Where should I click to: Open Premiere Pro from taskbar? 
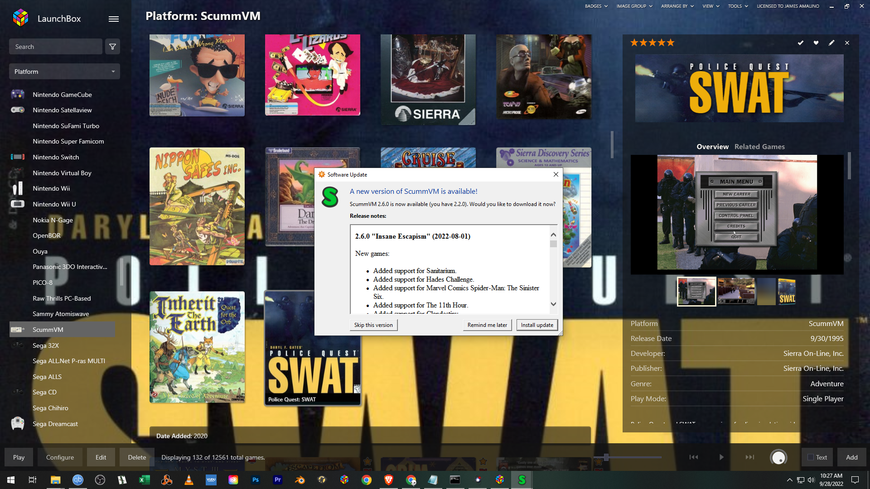(278, 480)
